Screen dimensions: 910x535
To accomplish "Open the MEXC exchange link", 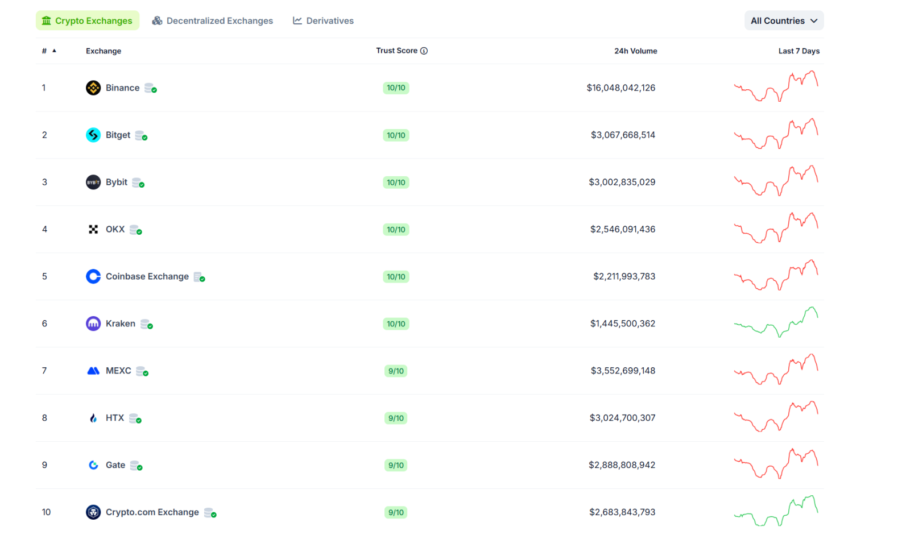I will coord(118,371).
